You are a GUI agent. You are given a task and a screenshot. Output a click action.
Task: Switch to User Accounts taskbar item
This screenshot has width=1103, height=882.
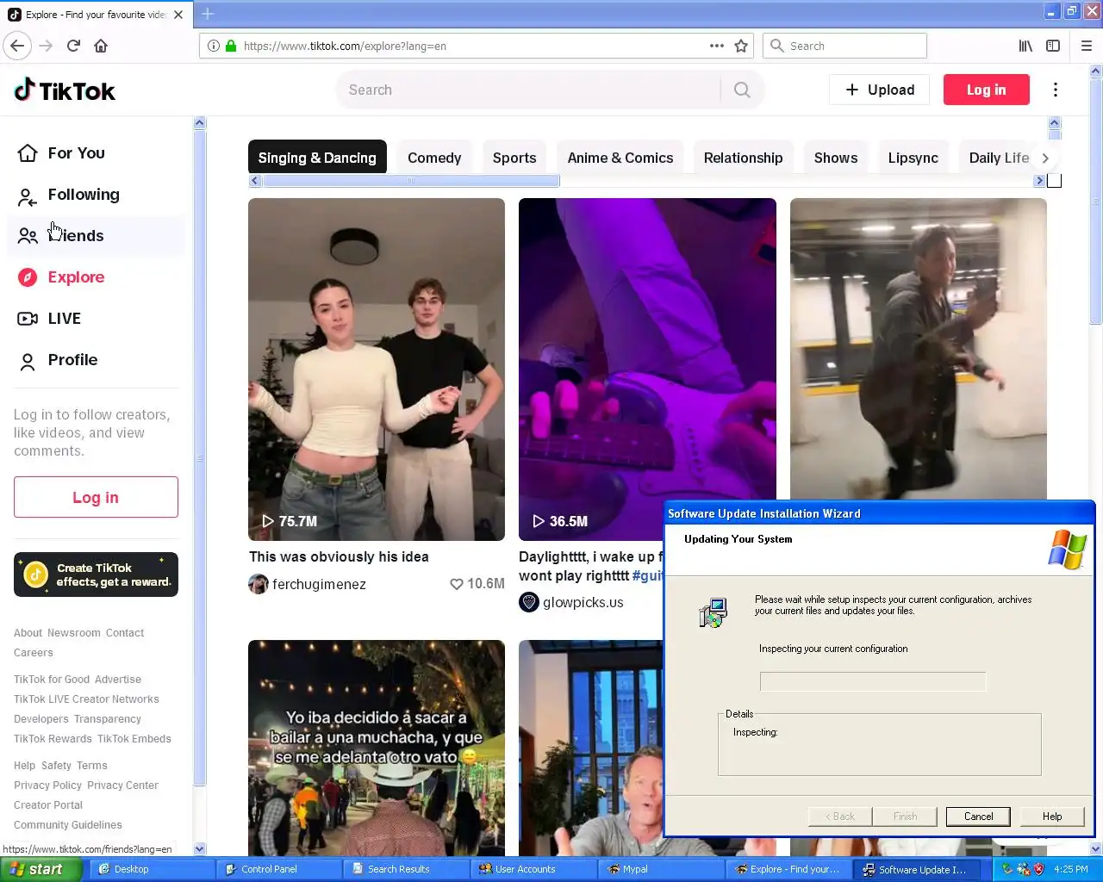[x=534, y=869]
